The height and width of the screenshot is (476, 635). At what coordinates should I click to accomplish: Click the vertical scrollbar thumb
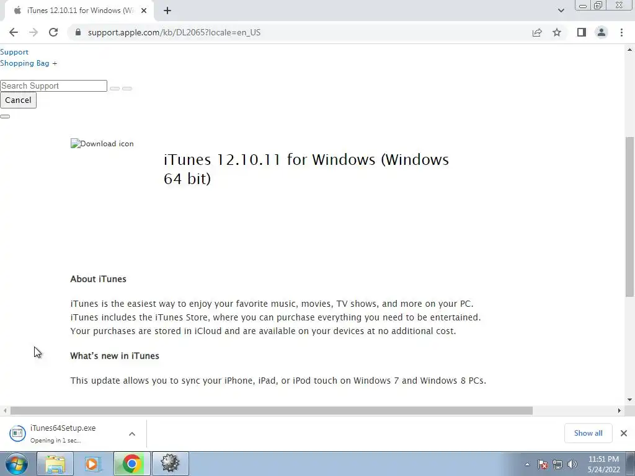[x=629, y=216]
